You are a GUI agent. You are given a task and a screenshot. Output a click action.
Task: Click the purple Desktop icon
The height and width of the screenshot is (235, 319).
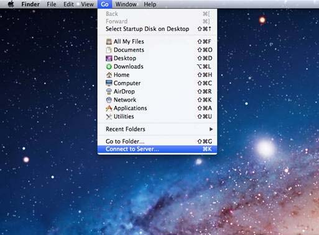pyautogui.click(x=109, y=58)
